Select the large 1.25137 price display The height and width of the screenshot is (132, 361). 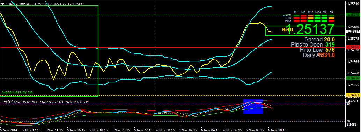[x=311, y=29]
